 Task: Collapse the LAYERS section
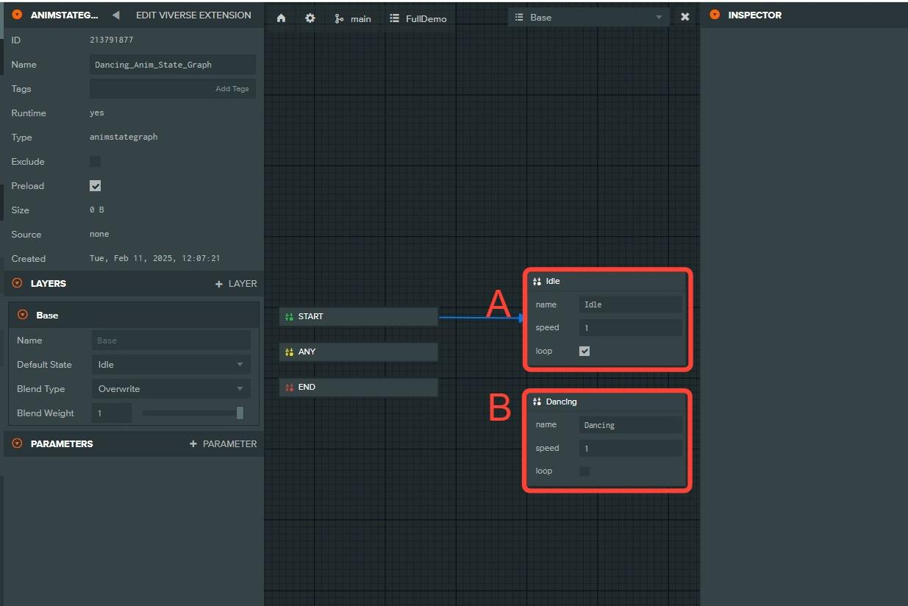coord(17,283)
